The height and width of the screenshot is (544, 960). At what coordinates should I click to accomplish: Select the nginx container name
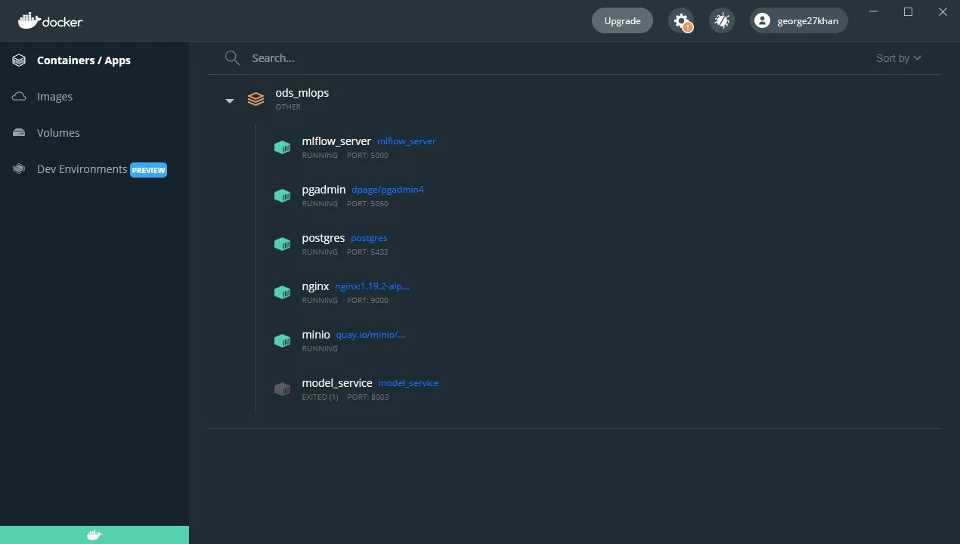315,286
